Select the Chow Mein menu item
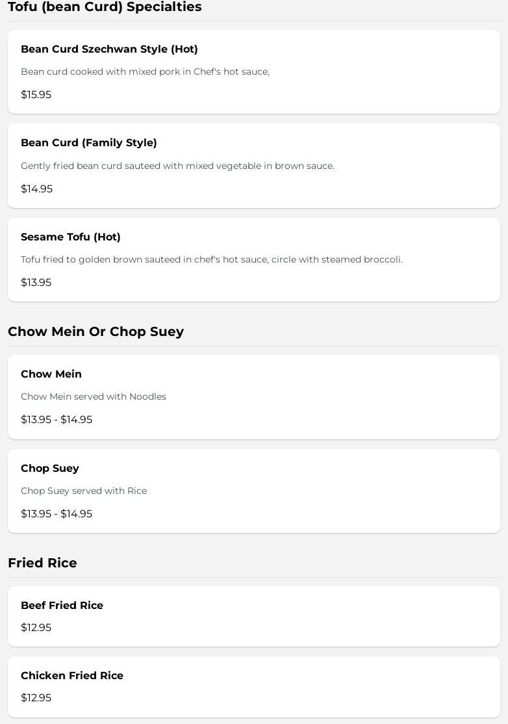508x724 pixels. click(x=254, y=397)
